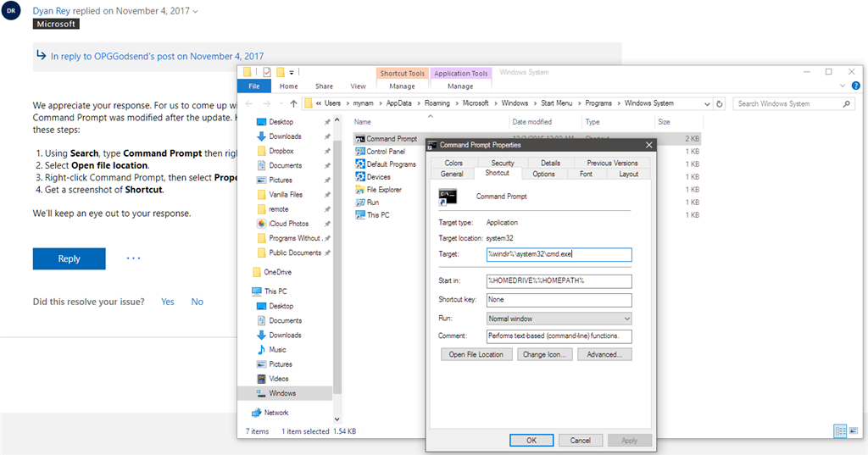Screen dimensions: 868x455
Task: Open Dyan Rey's profile link
Action: click(52, 11)
